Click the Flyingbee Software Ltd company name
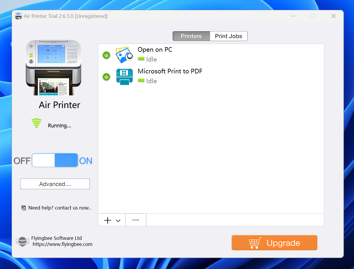 coord(57,238)
